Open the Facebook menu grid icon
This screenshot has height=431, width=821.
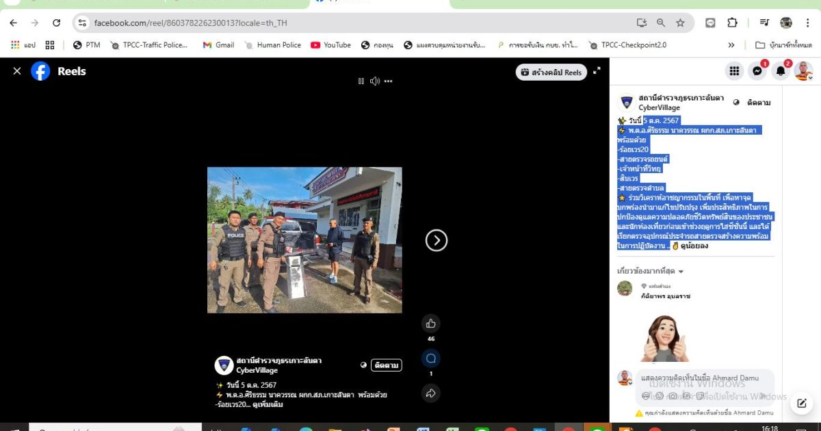[734, 71]
